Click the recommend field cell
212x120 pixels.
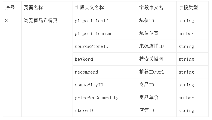point(86,72)
